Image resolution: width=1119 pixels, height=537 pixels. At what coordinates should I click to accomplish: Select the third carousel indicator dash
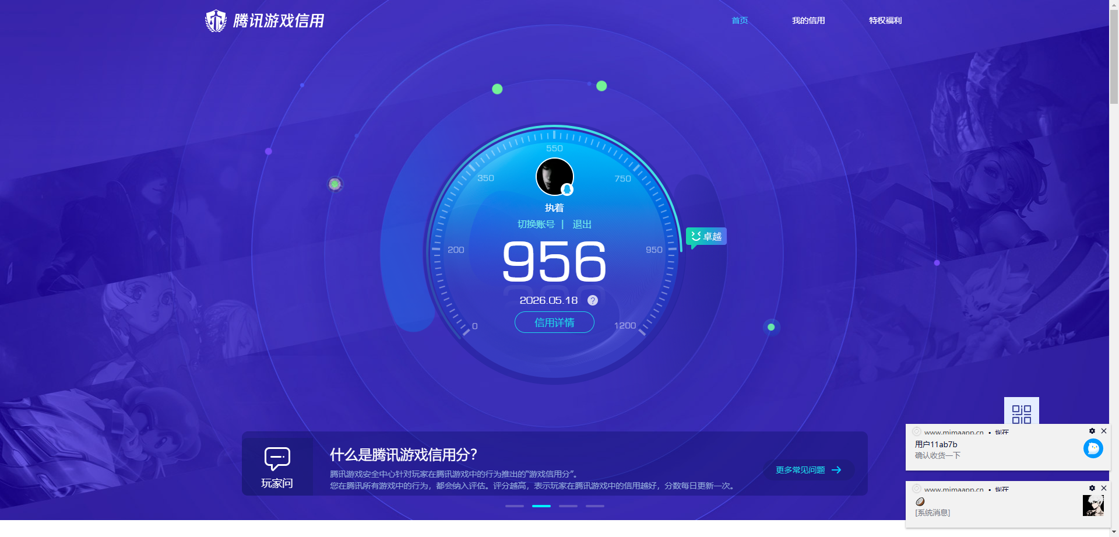568,506
